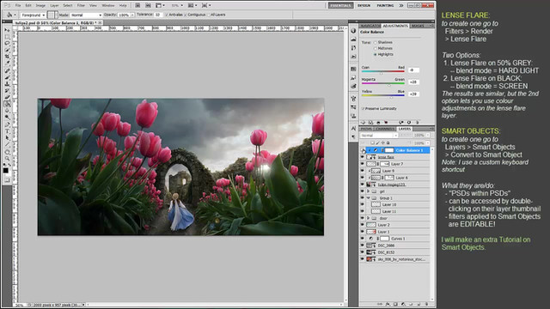This screenshot has width=550, height=309.
Task: Click the foreground black color swatch
Action: [x=6, y=171]
